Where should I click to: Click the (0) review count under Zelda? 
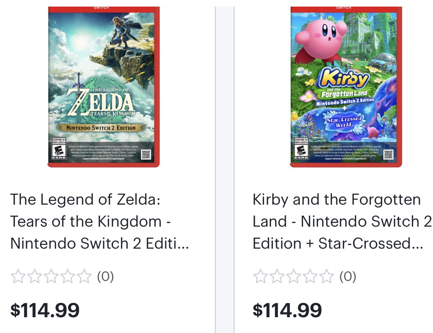coord(105,276)
